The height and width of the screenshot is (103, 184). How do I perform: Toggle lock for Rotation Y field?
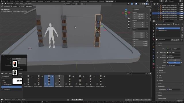(x=147, y=25)
